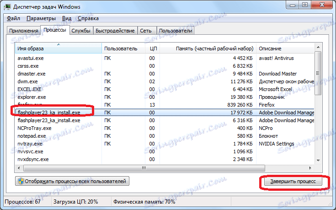Click the vertical scrollbar up arrow
Image resolution: width=336 pixels, height=210 pixels.
point(318,47)
